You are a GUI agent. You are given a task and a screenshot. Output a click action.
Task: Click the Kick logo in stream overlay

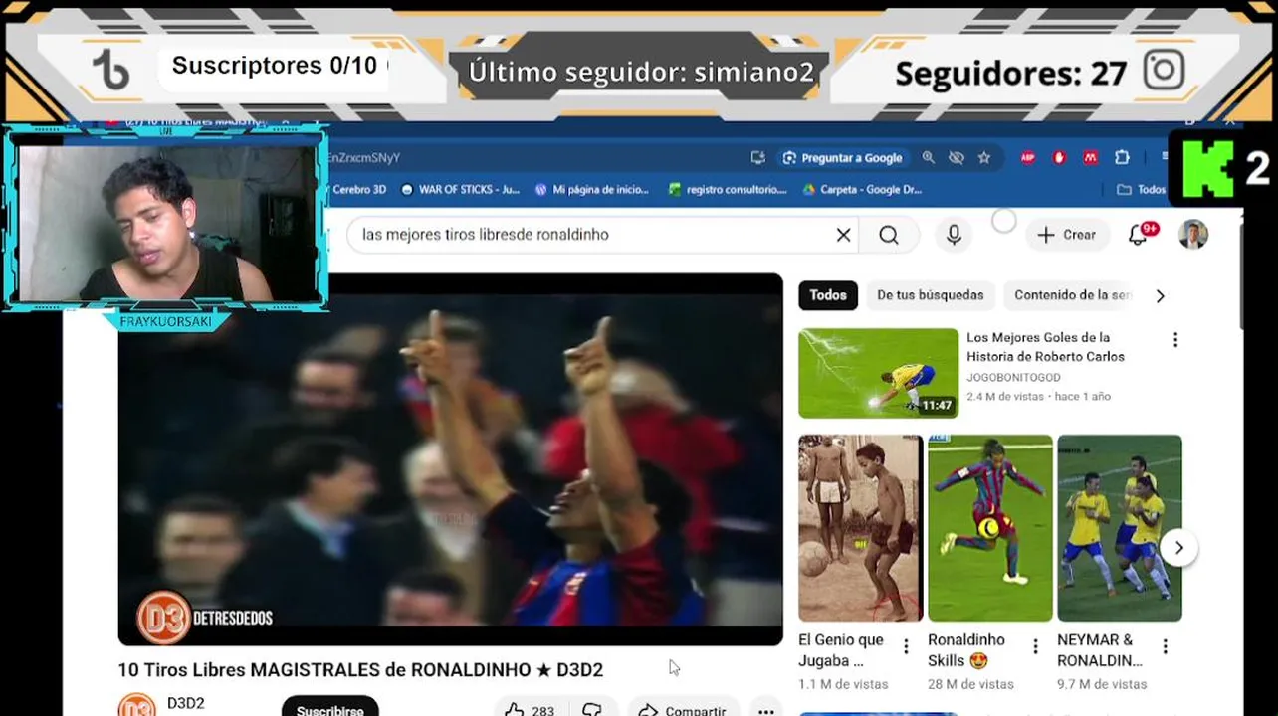[x=1208, y=167]
